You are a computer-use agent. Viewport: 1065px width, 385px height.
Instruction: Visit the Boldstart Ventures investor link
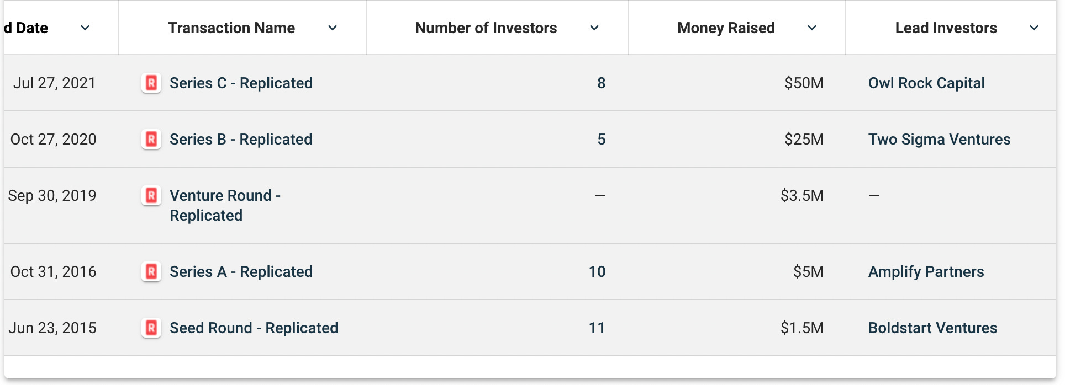click(932, 328)
